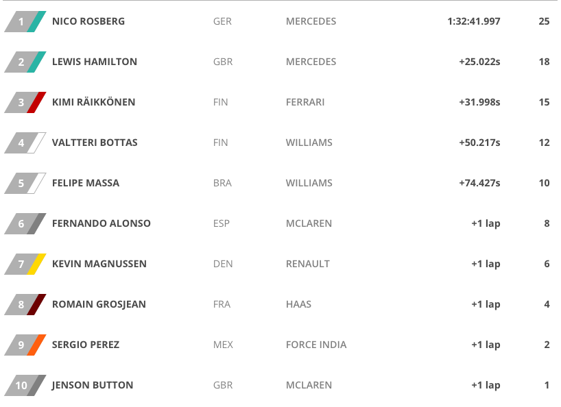Click Jenson Button's position 10 badge

click(x=25, y=385)
